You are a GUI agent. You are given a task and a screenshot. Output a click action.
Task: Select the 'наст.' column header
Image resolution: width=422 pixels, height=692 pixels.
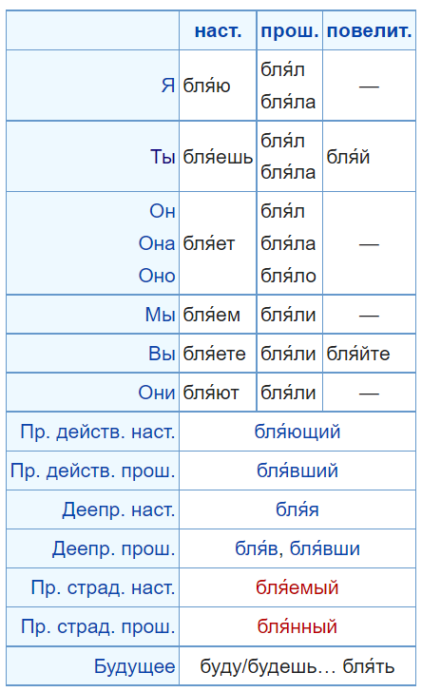tap(218, 30)
